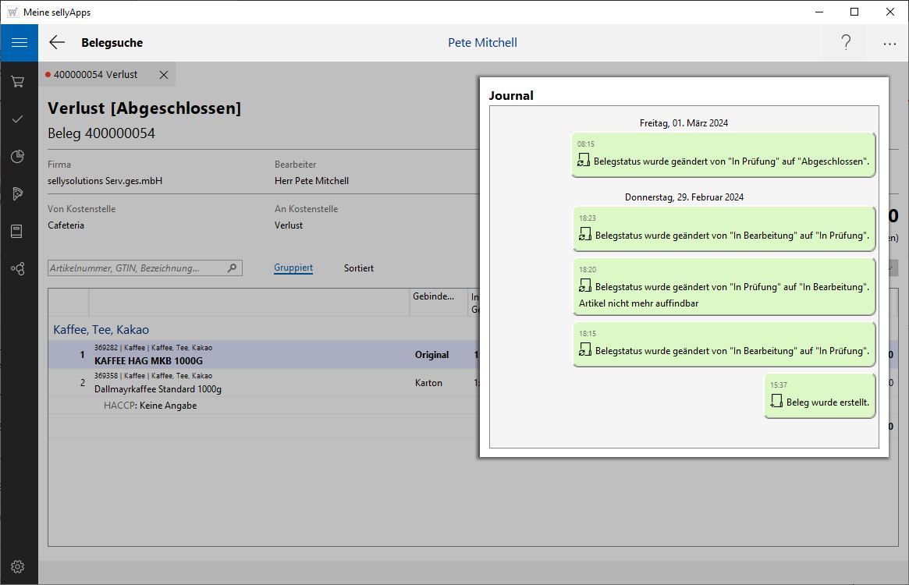Close the 400000054 Verlust tab
The image size is (909, 585).
point(163,75)
